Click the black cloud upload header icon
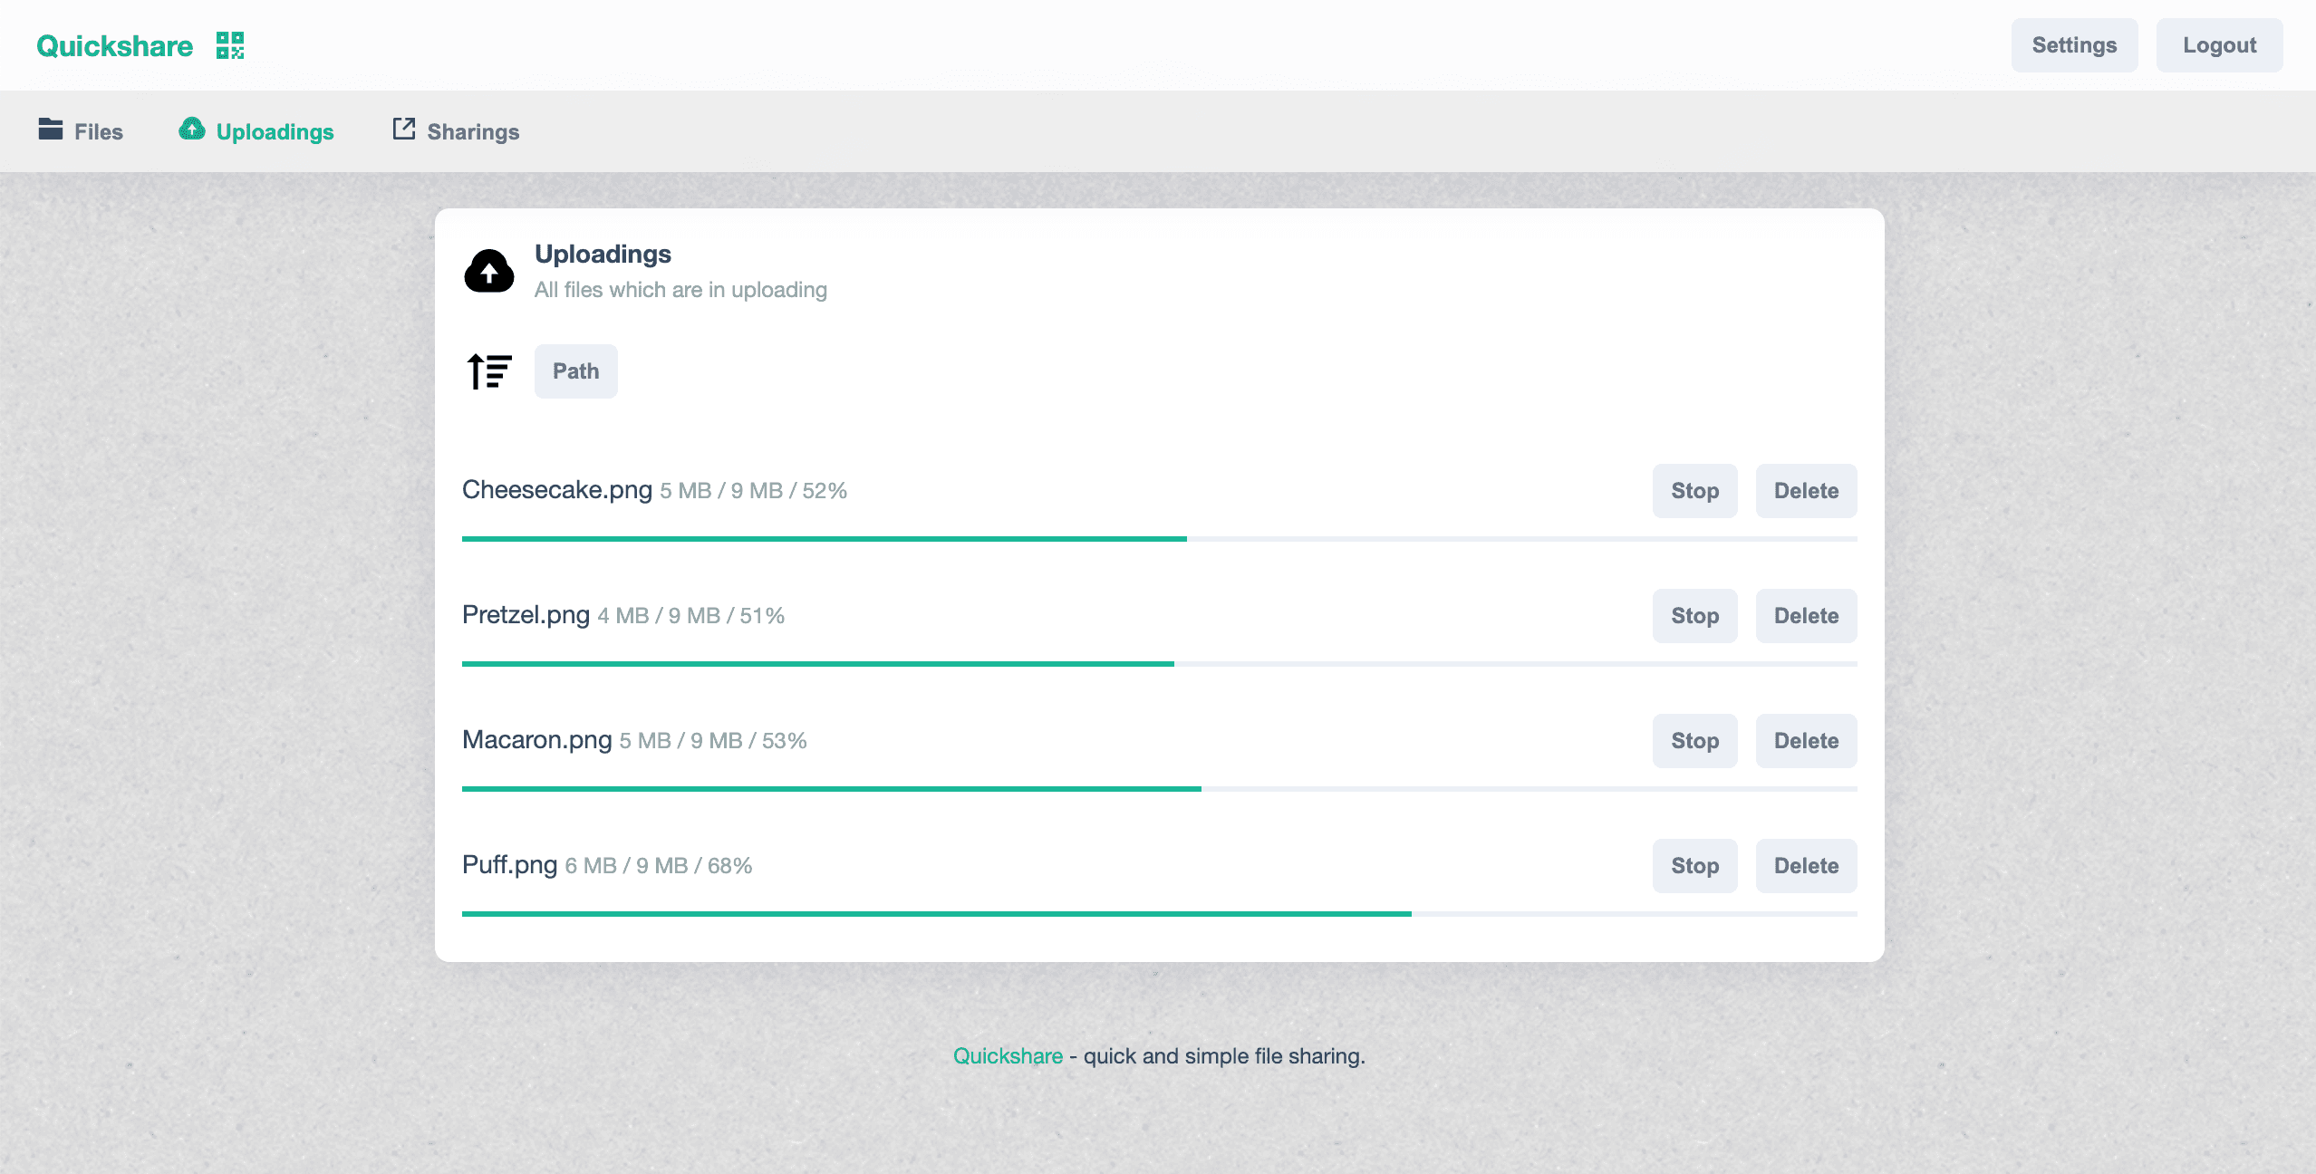The image size is (2316, 1174). 489,271
